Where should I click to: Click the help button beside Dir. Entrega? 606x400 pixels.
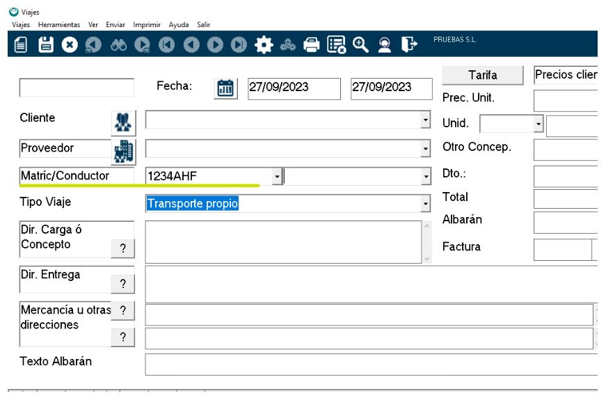(123, 284)
